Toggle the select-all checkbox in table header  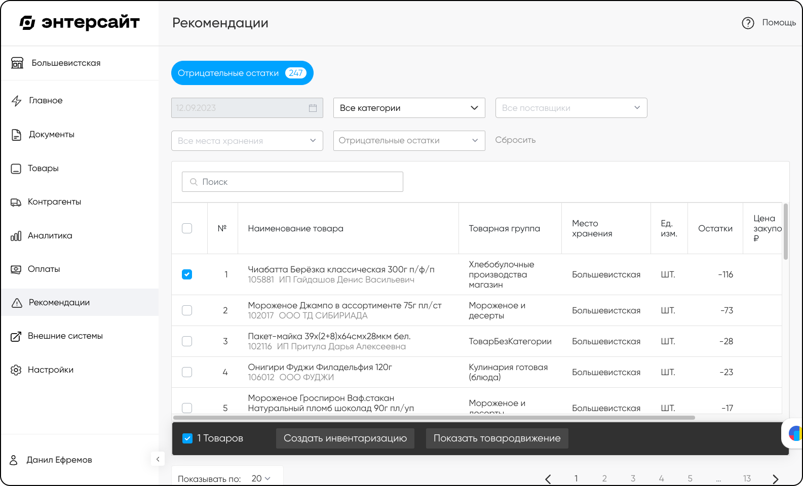tap(187, 228)
